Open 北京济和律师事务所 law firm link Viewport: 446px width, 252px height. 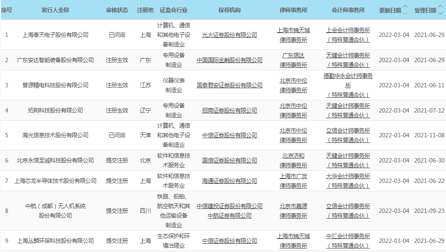pos(293,160)
